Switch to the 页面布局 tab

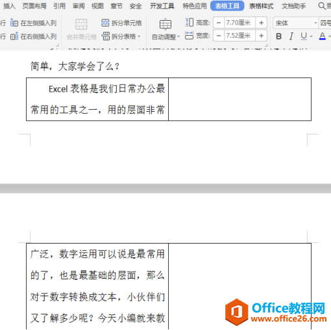click(34, 6)
